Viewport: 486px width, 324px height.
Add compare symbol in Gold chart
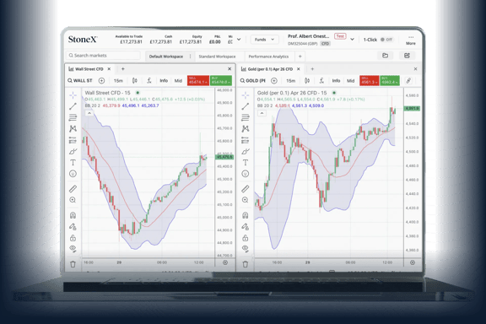click(274, 81)
